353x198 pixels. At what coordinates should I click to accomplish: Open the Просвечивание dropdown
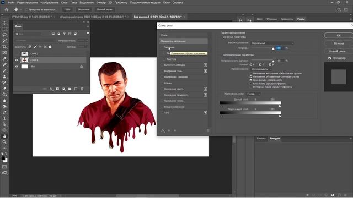(261, 69)
